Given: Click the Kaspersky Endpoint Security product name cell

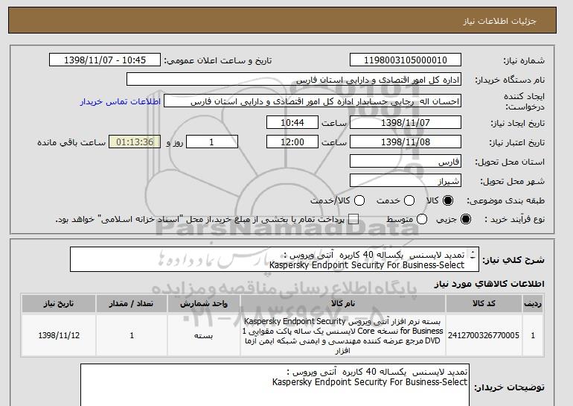Looking at the screenshot, I should 343,335.
